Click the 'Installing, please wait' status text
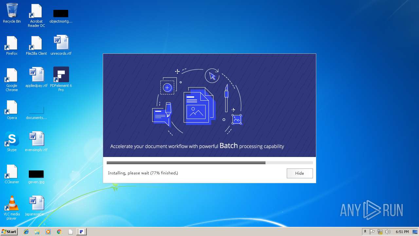The image size is (419, 236). point(143,173)
